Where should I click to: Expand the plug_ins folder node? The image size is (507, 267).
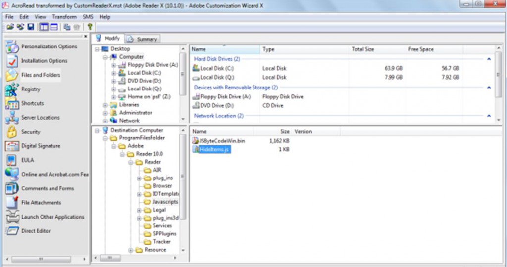[x=139, y=178]
